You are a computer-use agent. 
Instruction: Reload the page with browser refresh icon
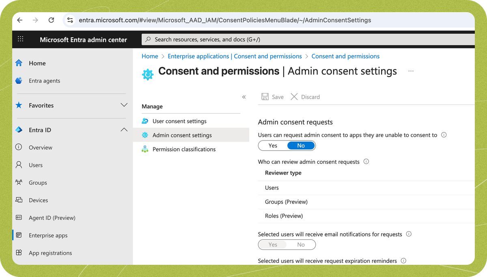click(51, 20)
